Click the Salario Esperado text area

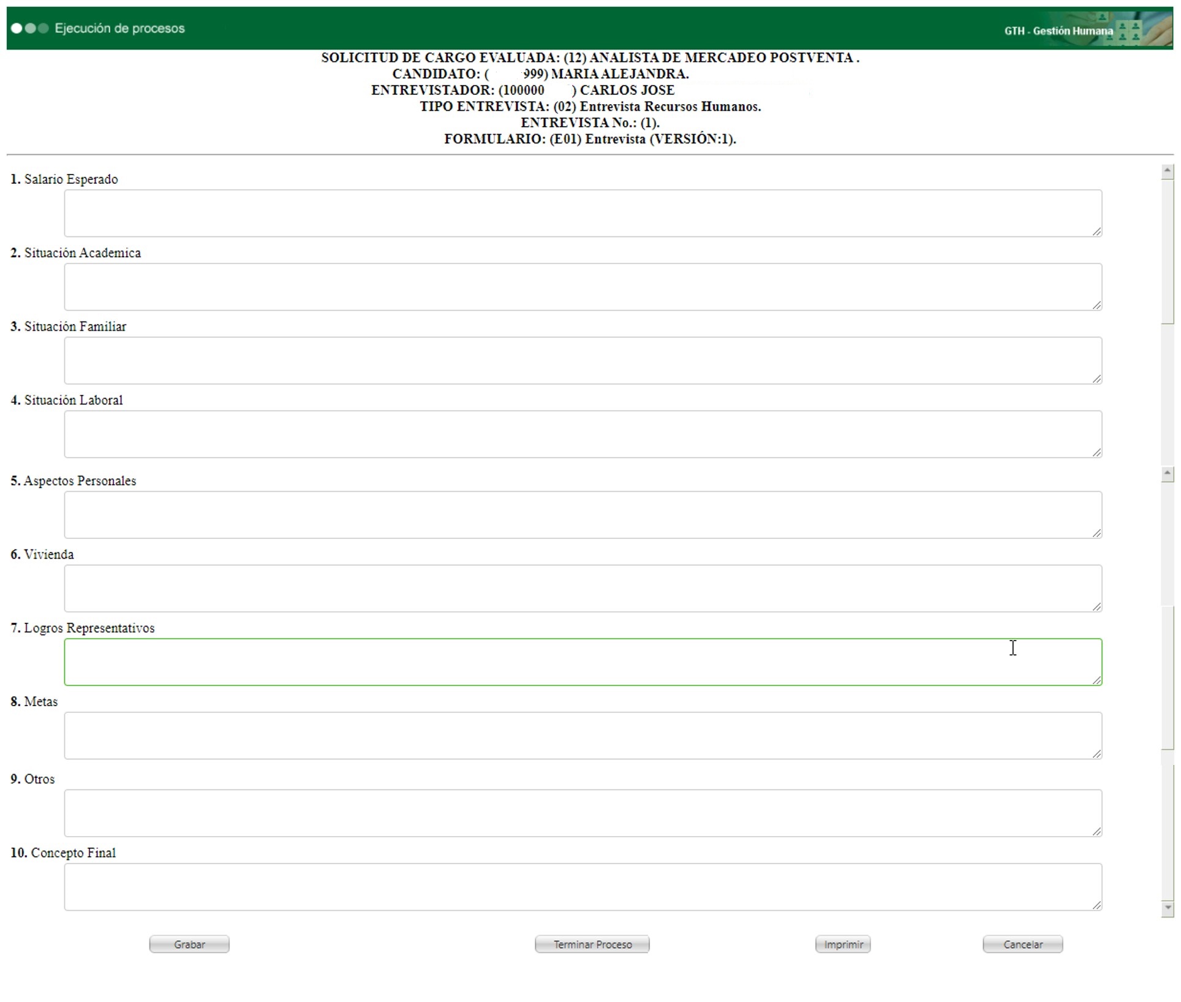[x=583, y=213]
